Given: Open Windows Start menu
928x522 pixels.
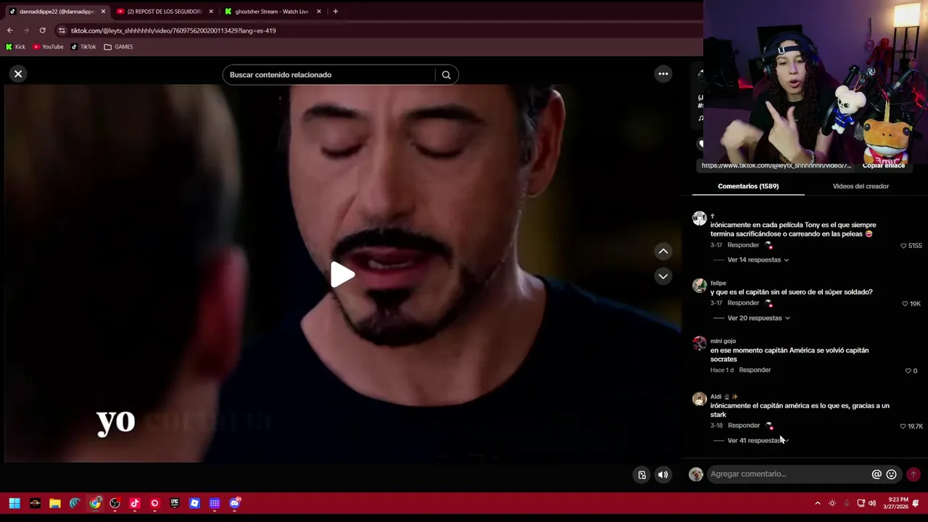Looking at the screenshot, I should point(14,503).
